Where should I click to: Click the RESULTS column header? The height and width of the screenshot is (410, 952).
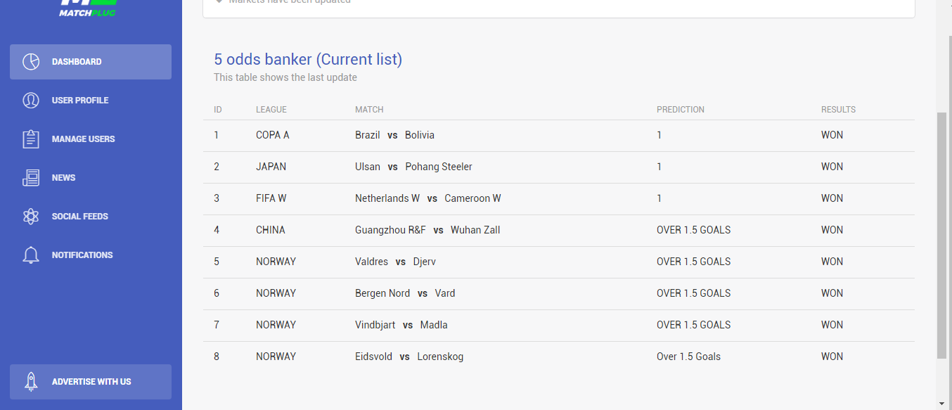[x=838, y=110]
